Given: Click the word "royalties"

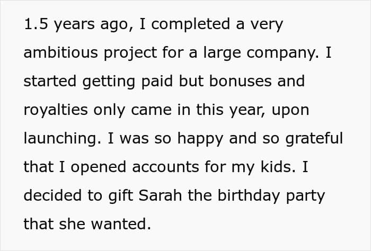Looking at the screenshot, I should pyautogui.click(x=54, y=110).
